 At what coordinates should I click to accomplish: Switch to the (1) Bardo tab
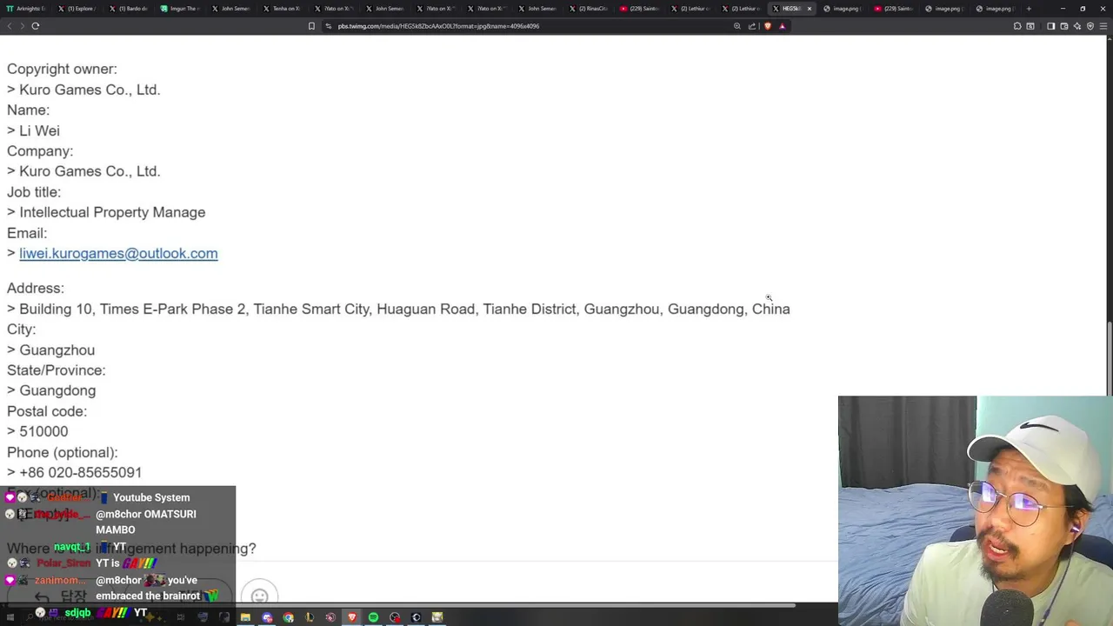coord(129,9)
